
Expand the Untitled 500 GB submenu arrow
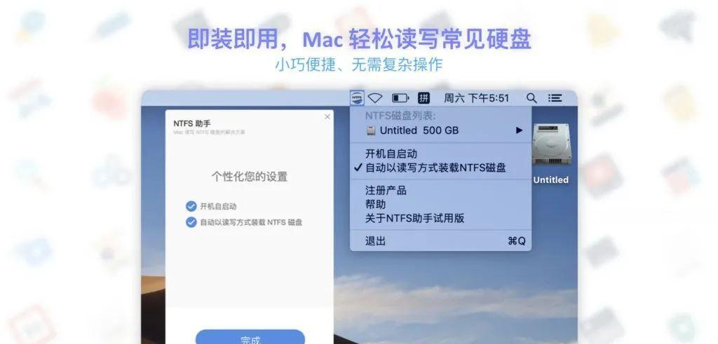(520, 130)
